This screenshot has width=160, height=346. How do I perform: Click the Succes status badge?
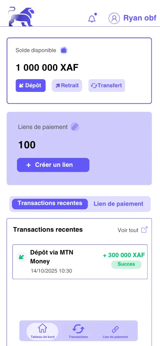(x=126, y=265)
